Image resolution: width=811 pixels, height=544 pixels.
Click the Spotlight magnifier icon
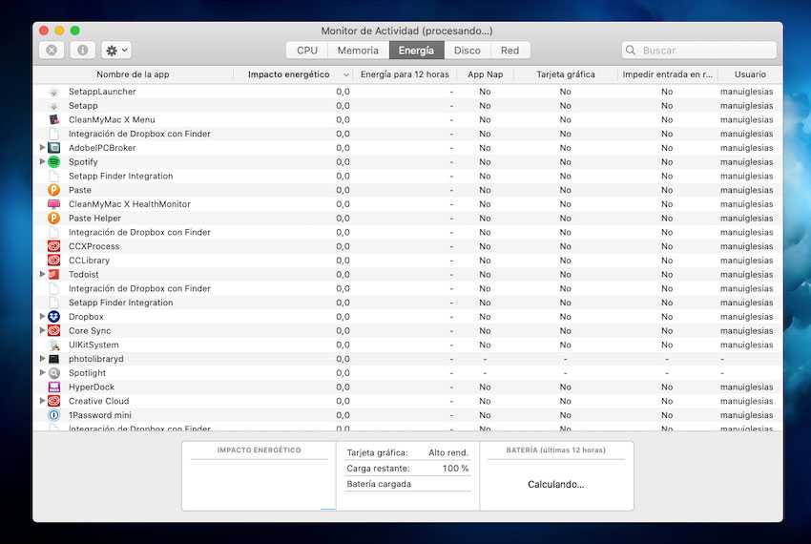pos(53,372)
